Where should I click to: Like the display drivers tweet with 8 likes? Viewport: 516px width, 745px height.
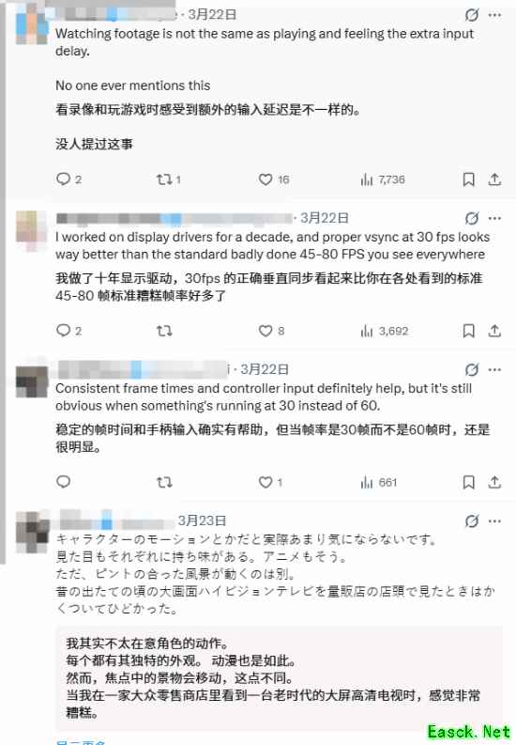[271, 331]
